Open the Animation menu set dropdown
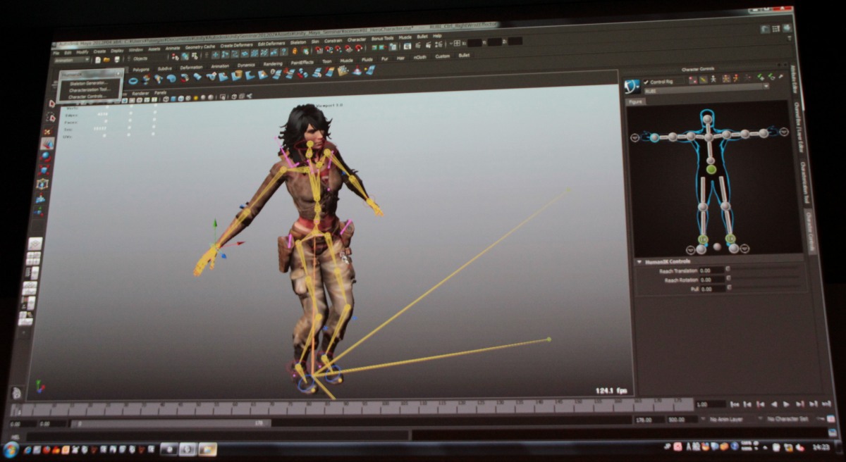The height and width of the screenshot is (462, 846). pyautogui.click(x=72, y=60)
